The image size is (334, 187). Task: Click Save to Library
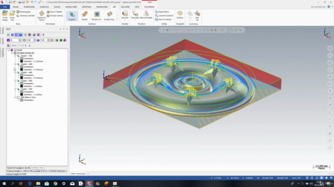pyautogui.click(x=163, y=20)
